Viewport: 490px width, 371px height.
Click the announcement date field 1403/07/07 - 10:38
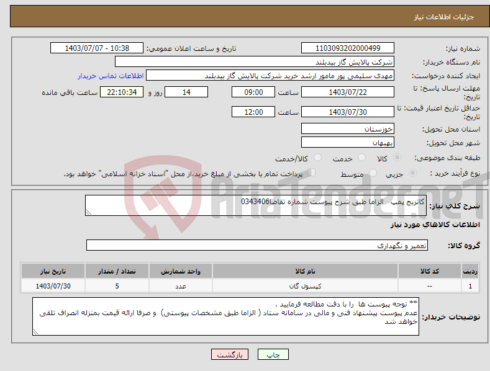click(x=97, y=48)
